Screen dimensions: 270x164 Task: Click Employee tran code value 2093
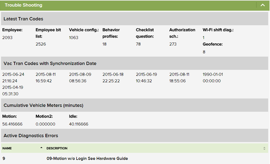[7, 38]
